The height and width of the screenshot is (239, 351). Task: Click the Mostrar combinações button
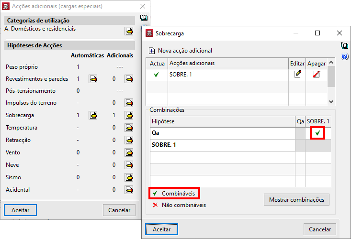click(x=296, y=199)
